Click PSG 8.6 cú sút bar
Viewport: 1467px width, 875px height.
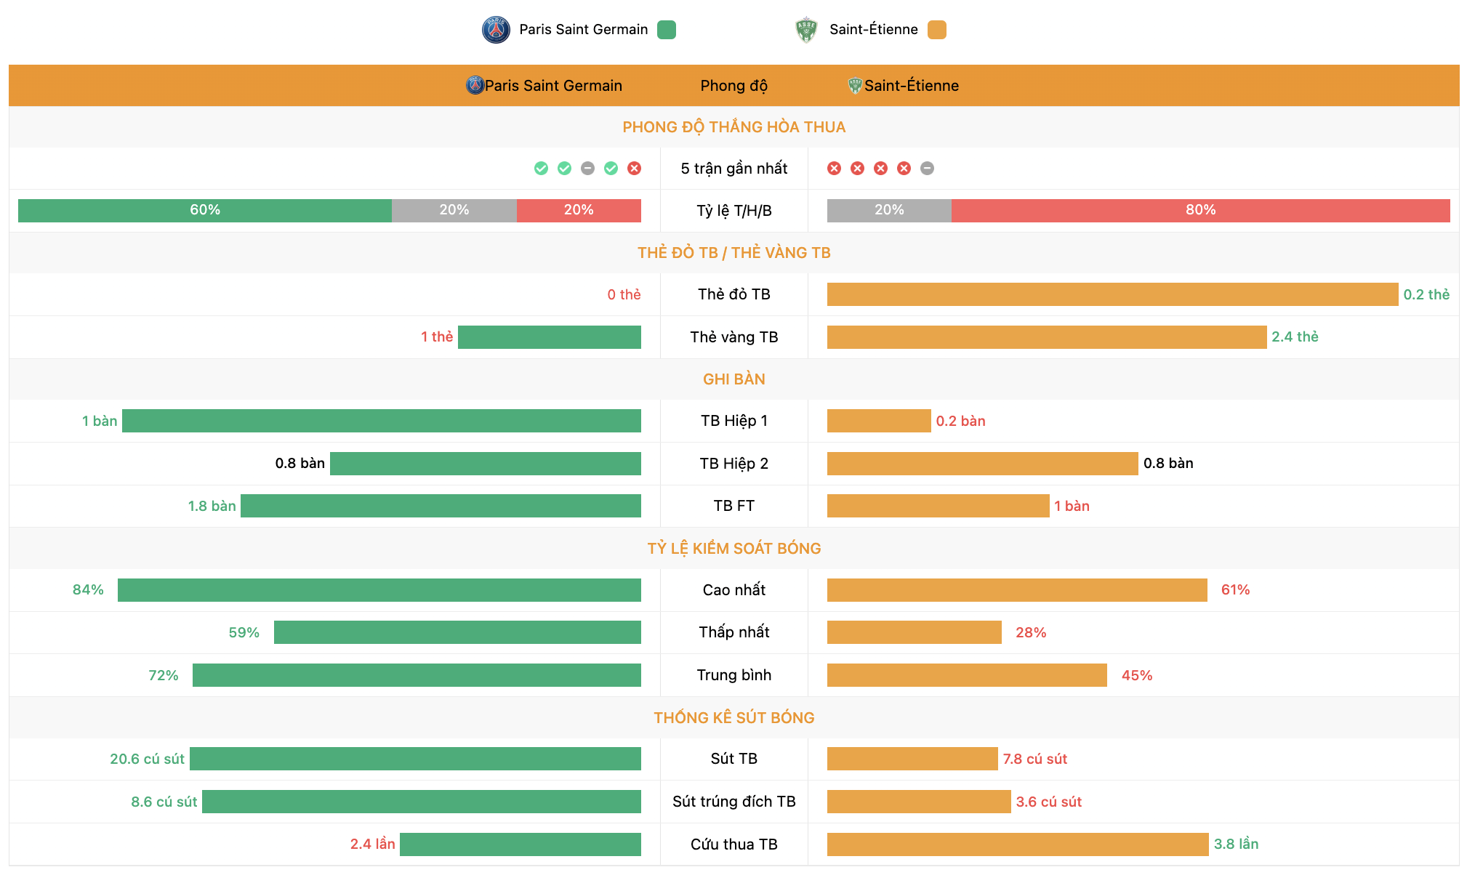(422, 802)
